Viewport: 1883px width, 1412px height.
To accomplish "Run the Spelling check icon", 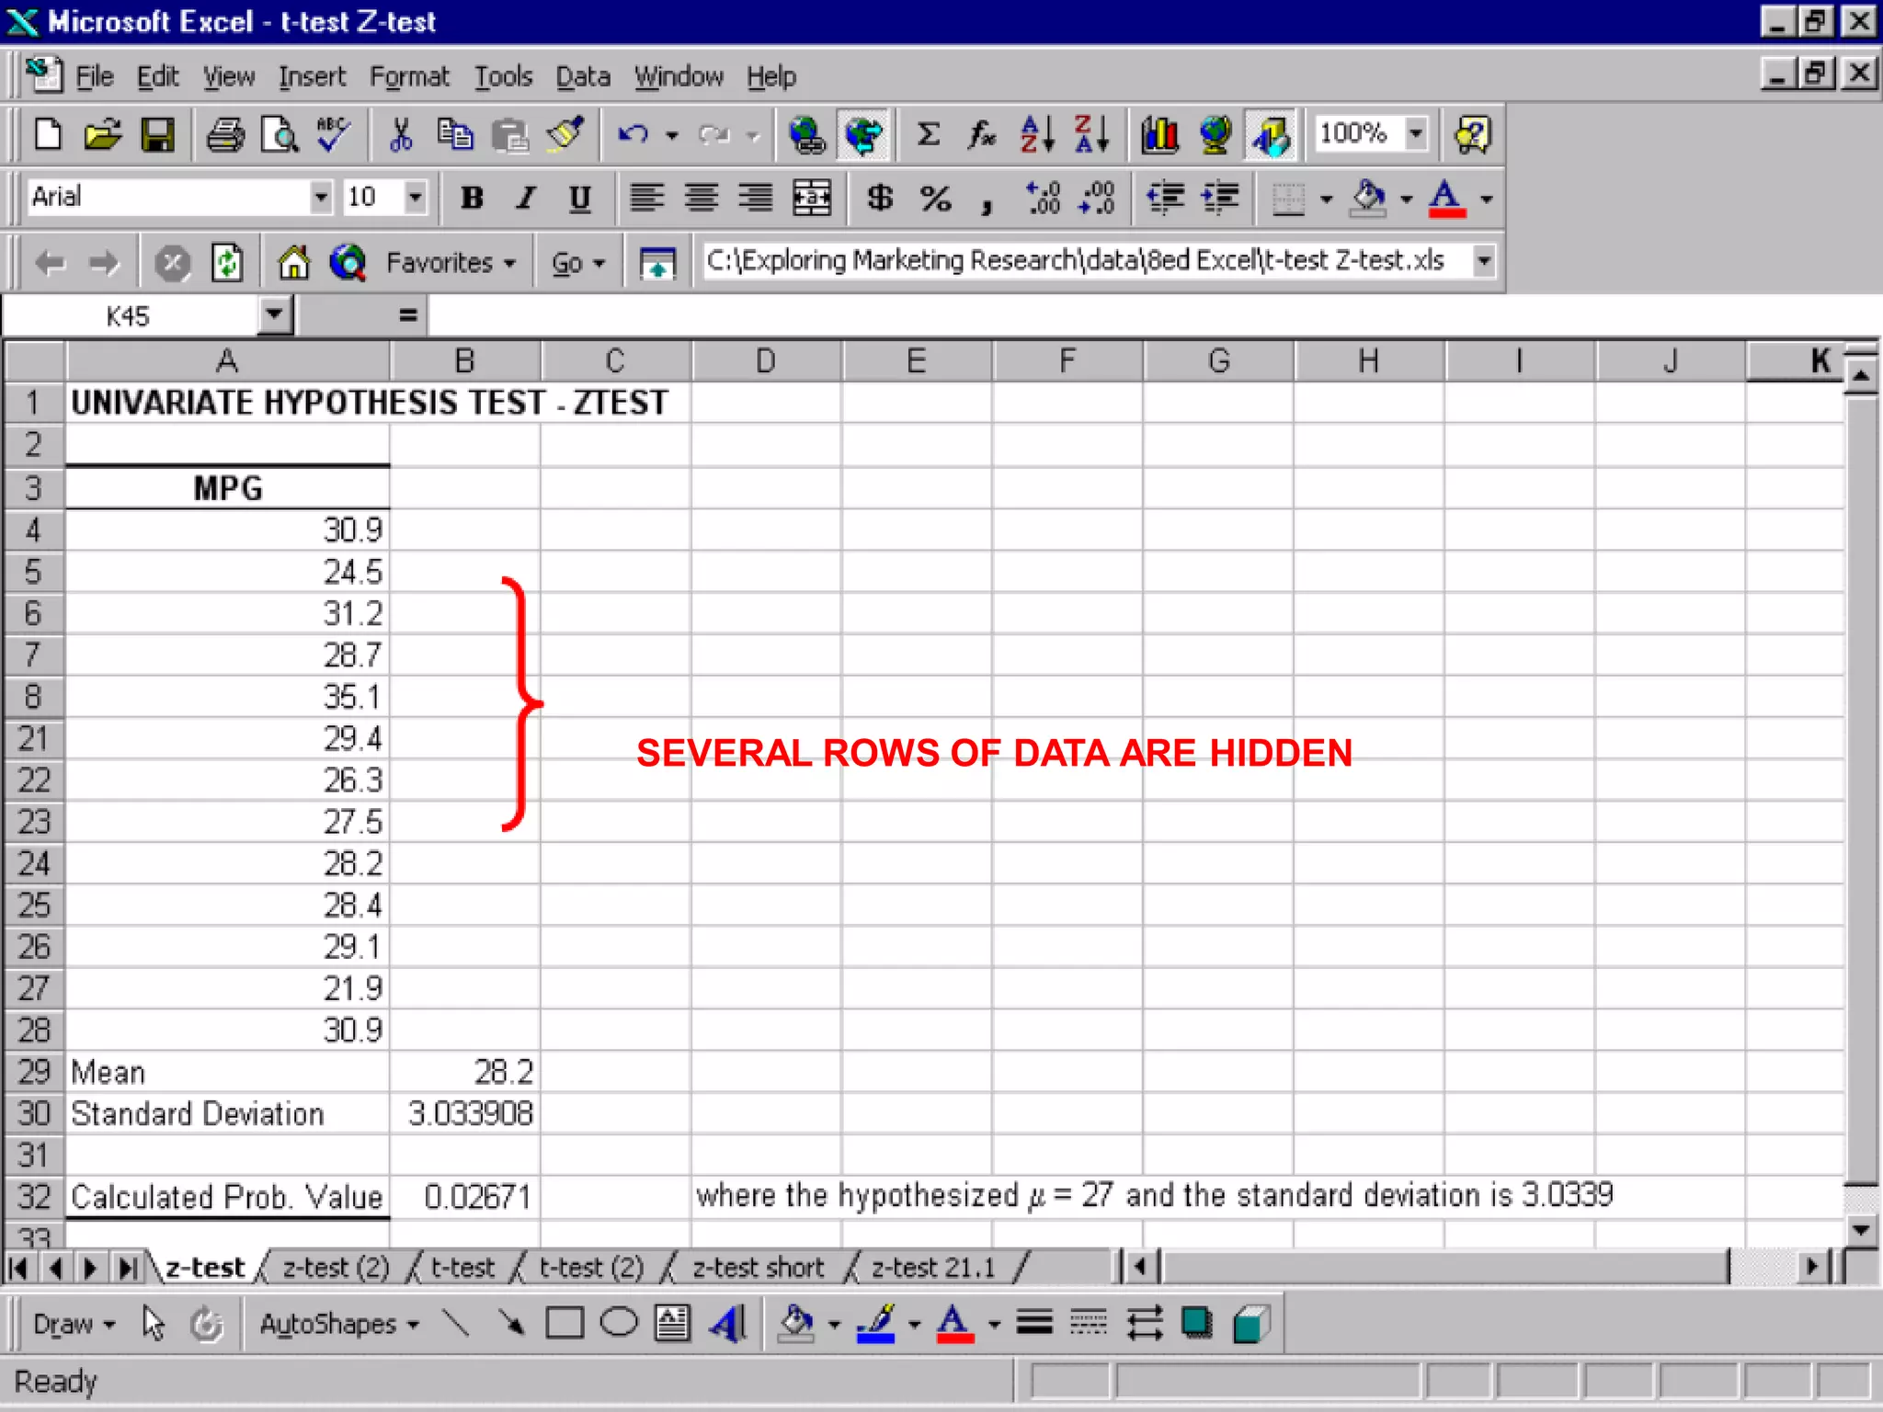I will 333,135.
